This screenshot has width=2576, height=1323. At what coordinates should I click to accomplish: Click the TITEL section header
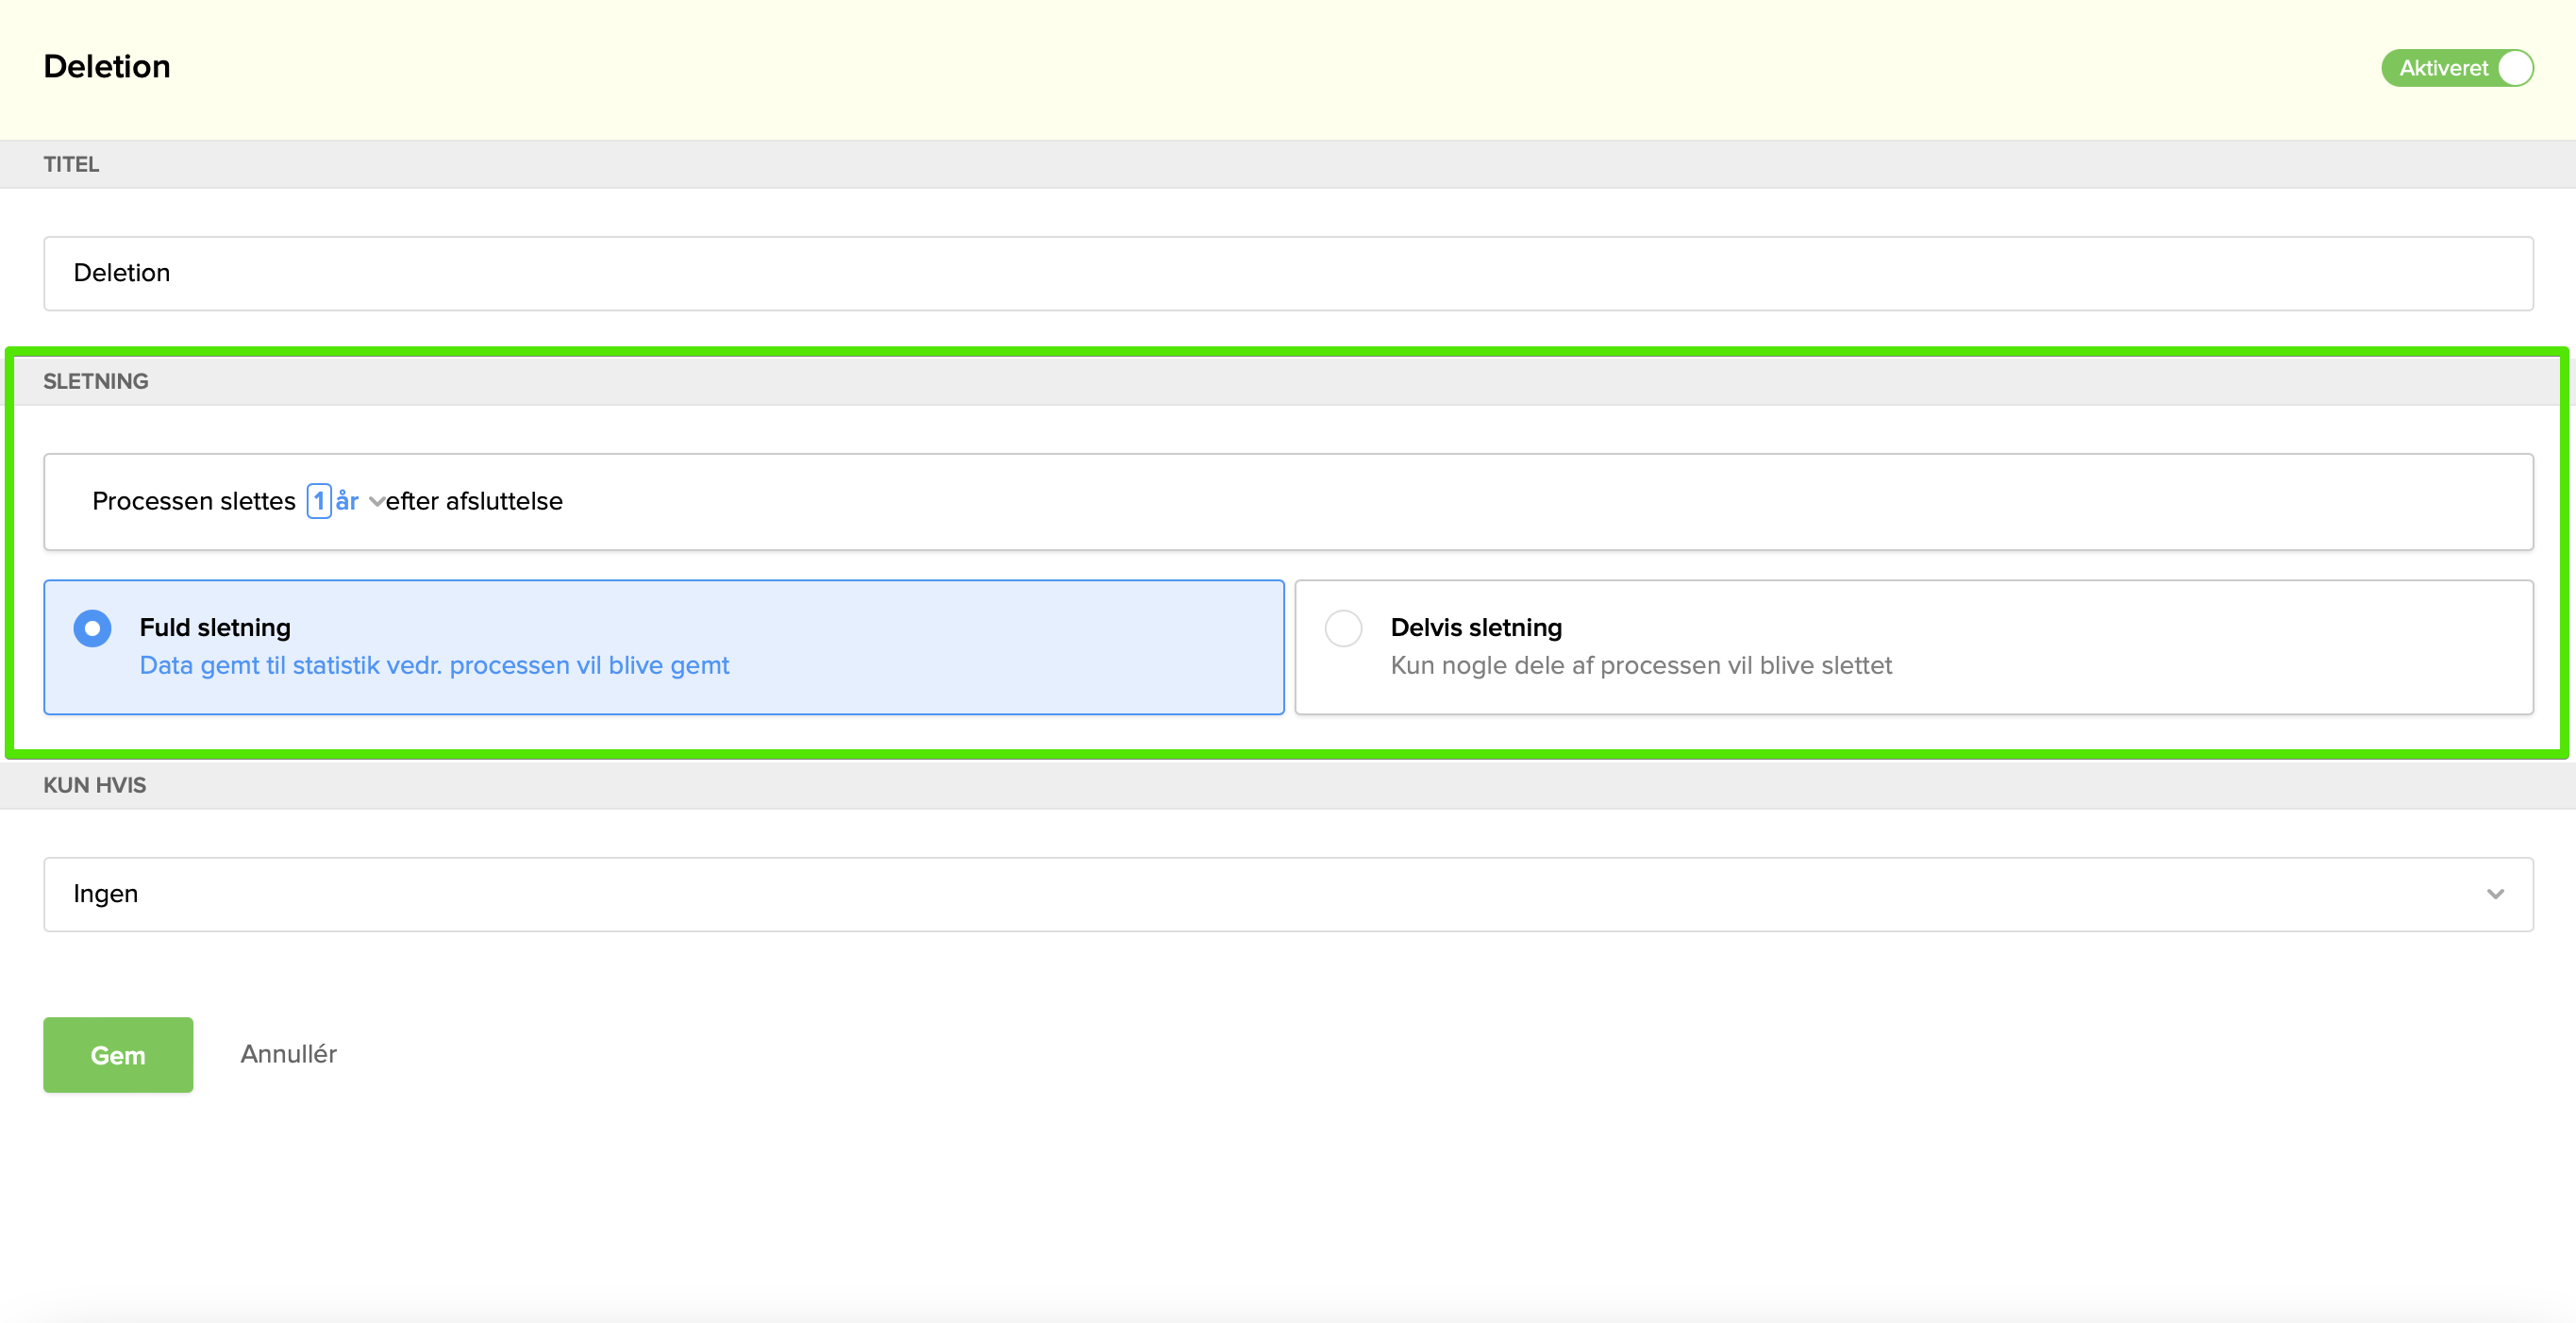coord(71,164)
